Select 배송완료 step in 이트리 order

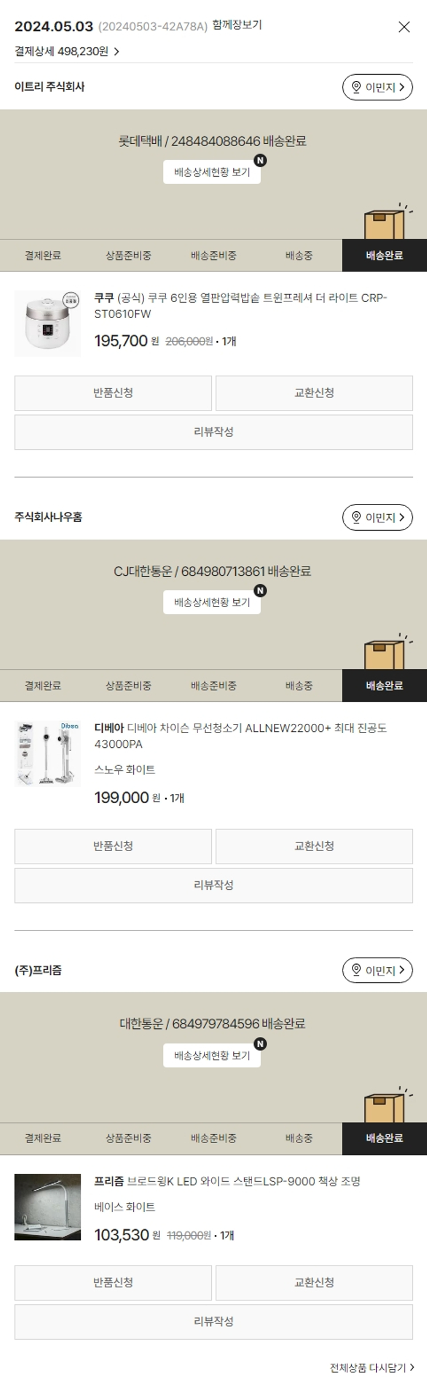(384, 255)
